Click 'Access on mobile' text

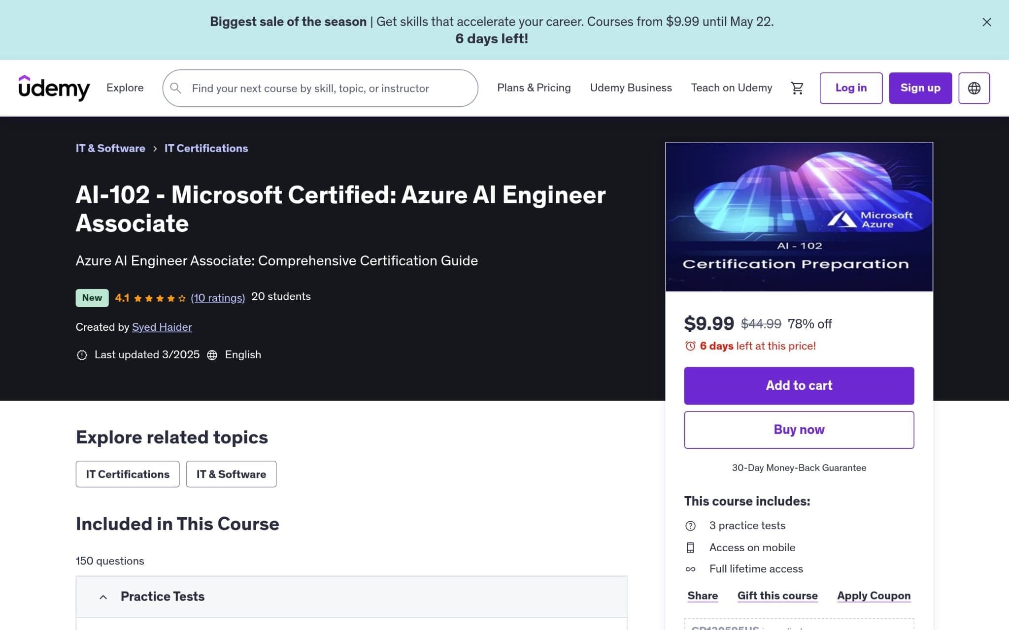[752, 547]
